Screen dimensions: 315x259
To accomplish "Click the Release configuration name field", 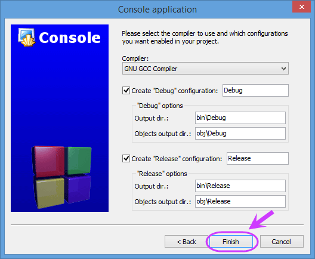I will (258, 158).
